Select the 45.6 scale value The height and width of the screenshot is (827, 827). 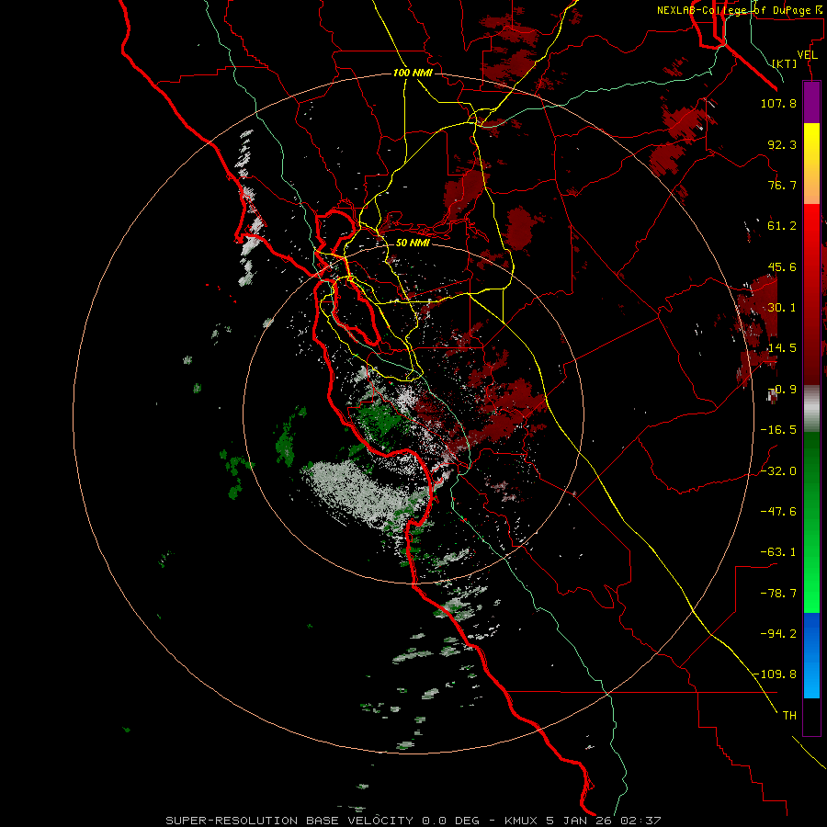pyautogui.click(x=782, y=266)
